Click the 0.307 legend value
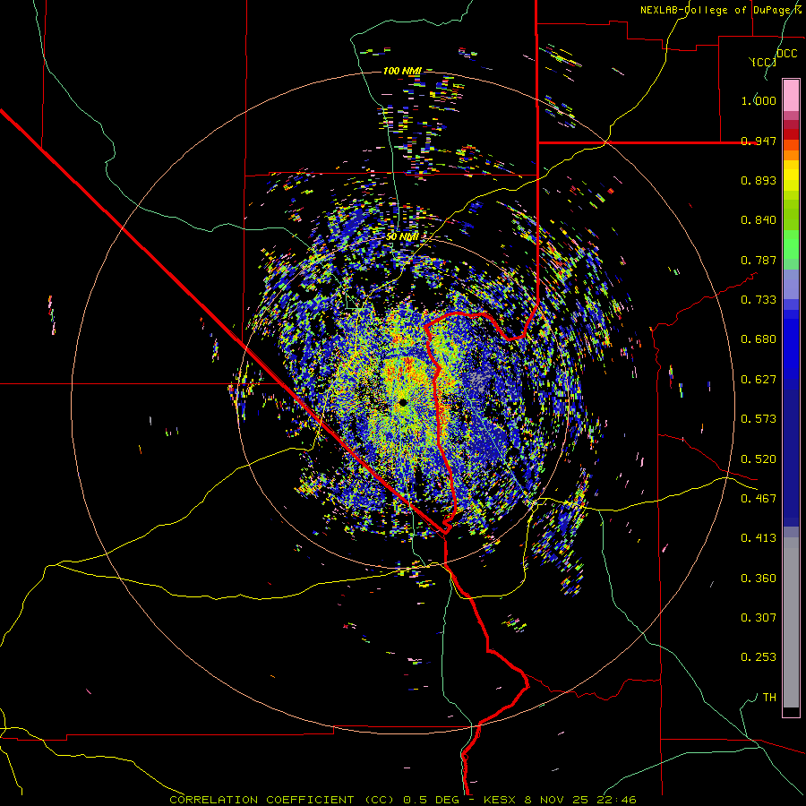 point(759,618)
